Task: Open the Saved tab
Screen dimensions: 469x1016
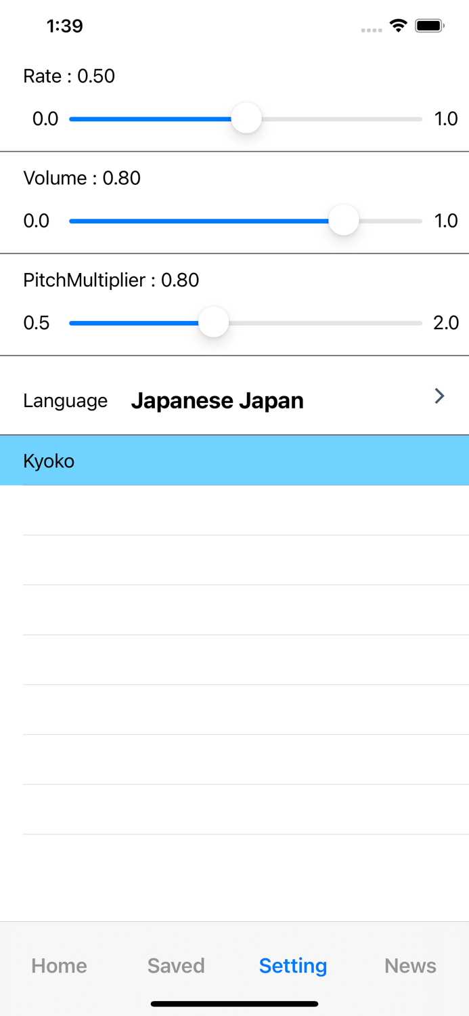Action: (x=176, y=965)
